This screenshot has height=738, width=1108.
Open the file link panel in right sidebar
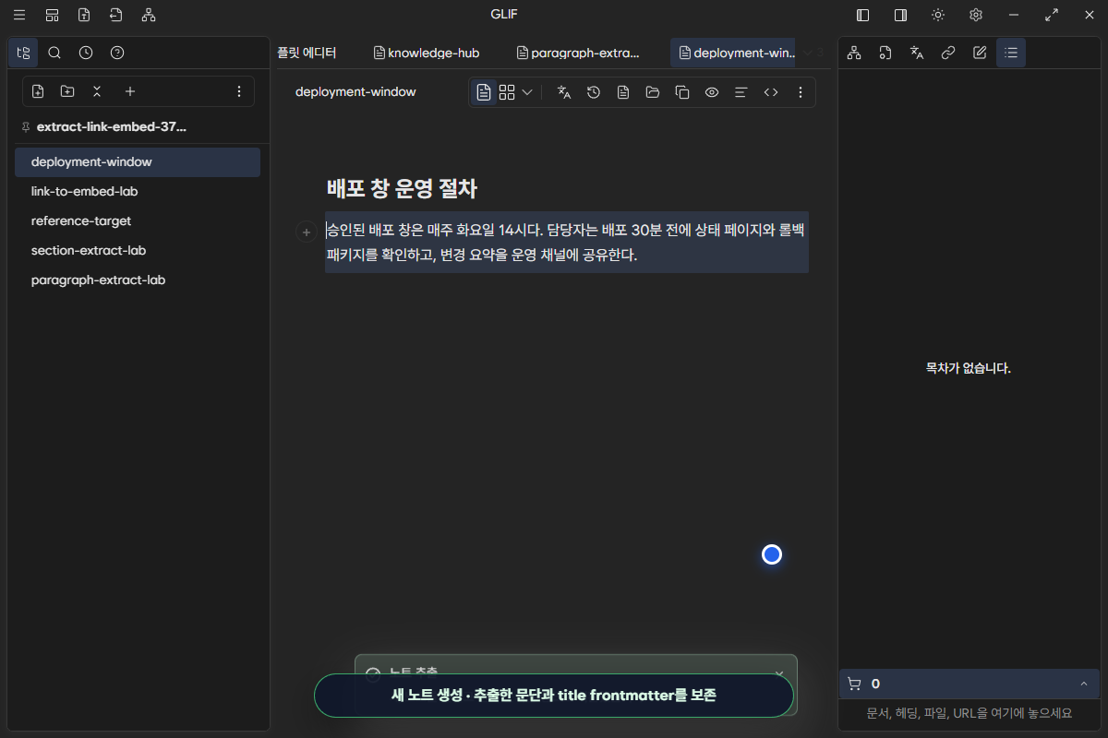tap(885, 53)
